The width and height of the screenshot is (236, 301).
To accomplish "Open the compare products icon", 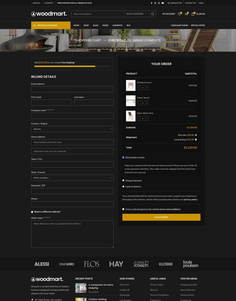I will pos(186,14).
